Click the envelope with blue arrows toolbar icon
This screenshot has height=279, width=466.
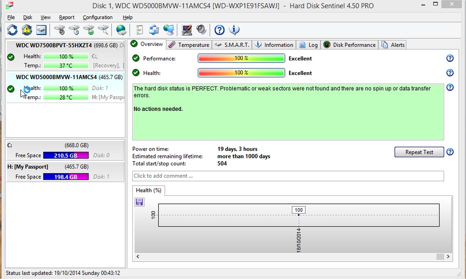point(154,30)
